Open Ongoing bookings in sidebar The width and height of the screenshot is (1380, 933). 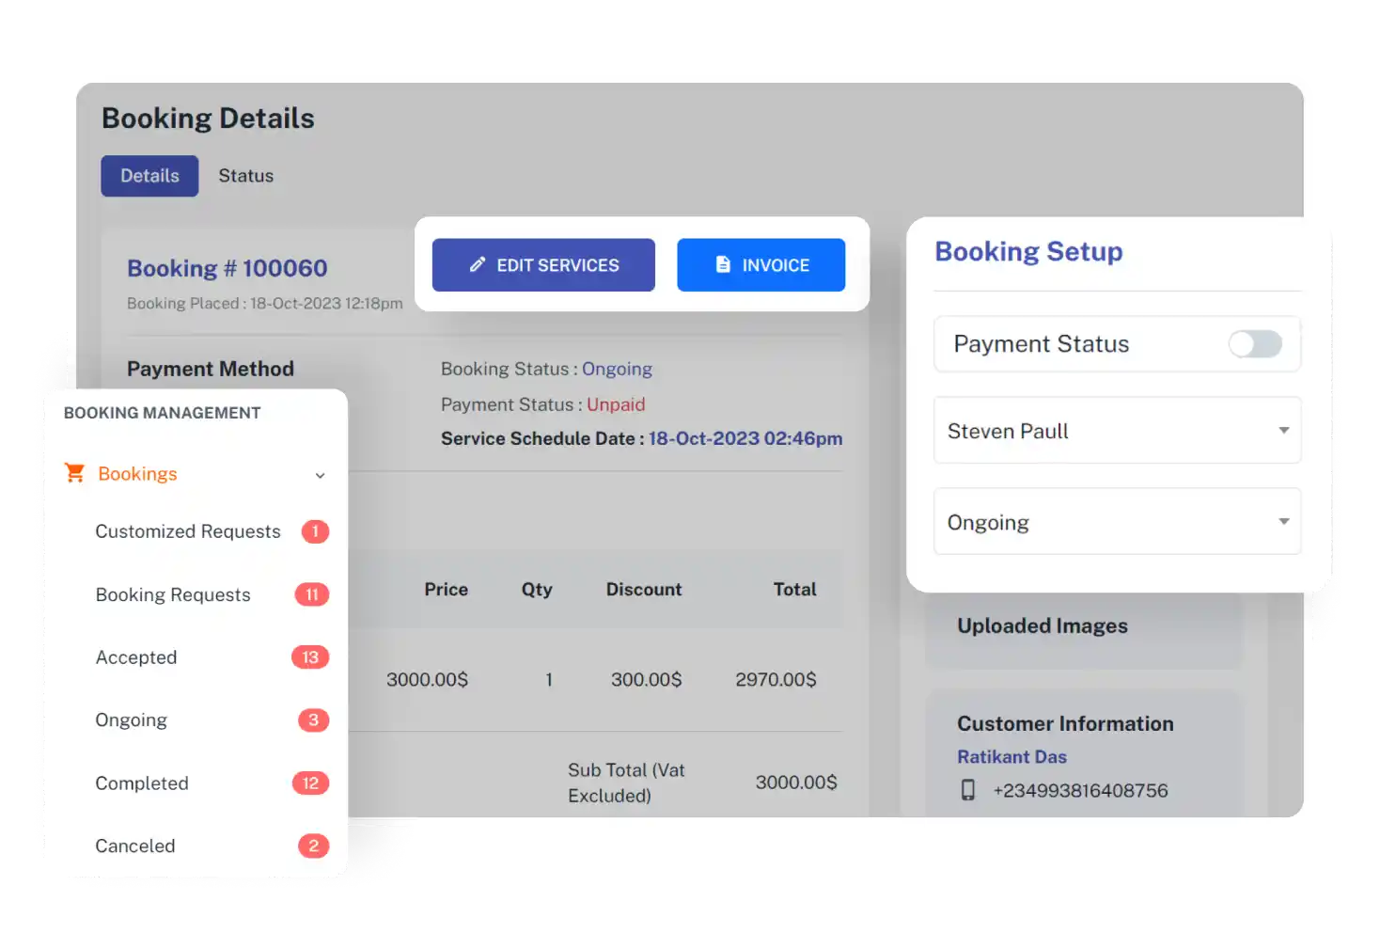(132, 720)
